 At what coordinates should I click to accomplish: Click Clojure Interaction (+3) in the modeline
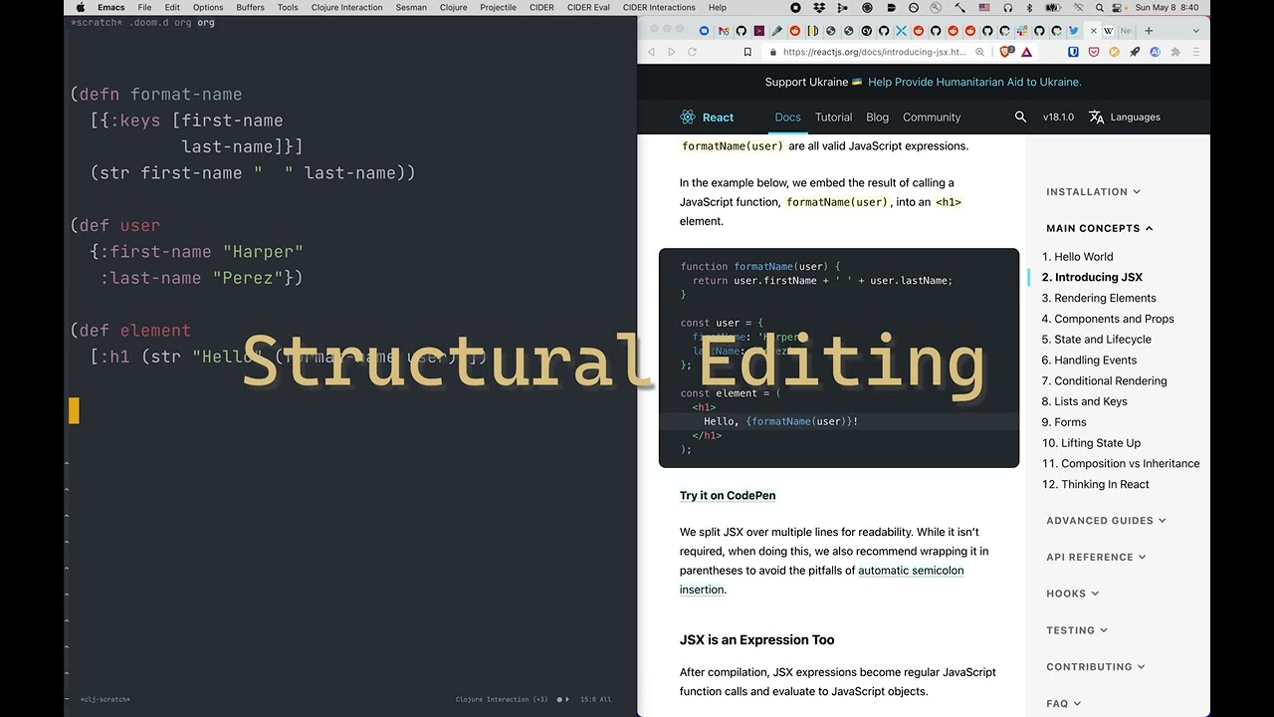(x=502, y=699)
